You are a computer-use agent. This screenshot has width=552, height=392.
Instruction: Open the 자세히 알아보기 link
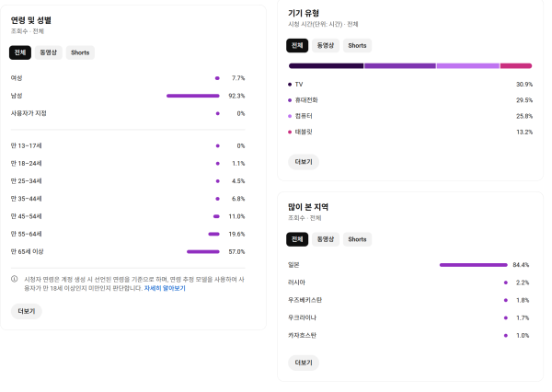(x=165, y=288)
